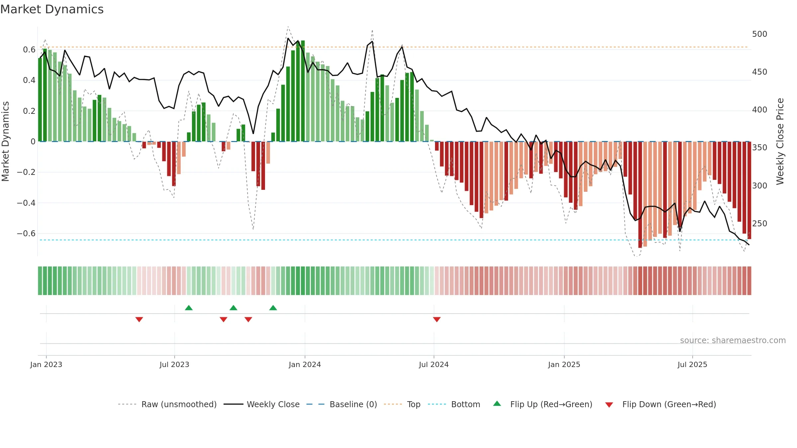Click the Top legend entry
The height and width of the screenshot is (448, 797).
pyautogui.click(x=402, y=404)
